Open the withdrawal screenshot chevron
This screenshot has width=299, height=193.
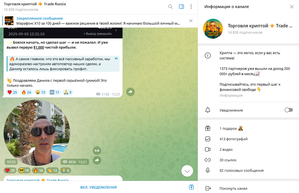116,30
